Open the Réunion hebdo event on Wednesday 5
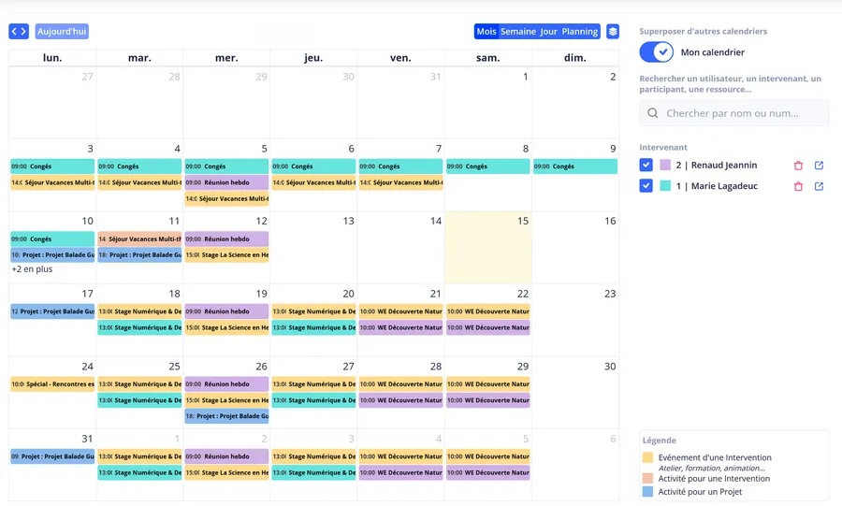The image size is (842, 506). tap(226, 182)
